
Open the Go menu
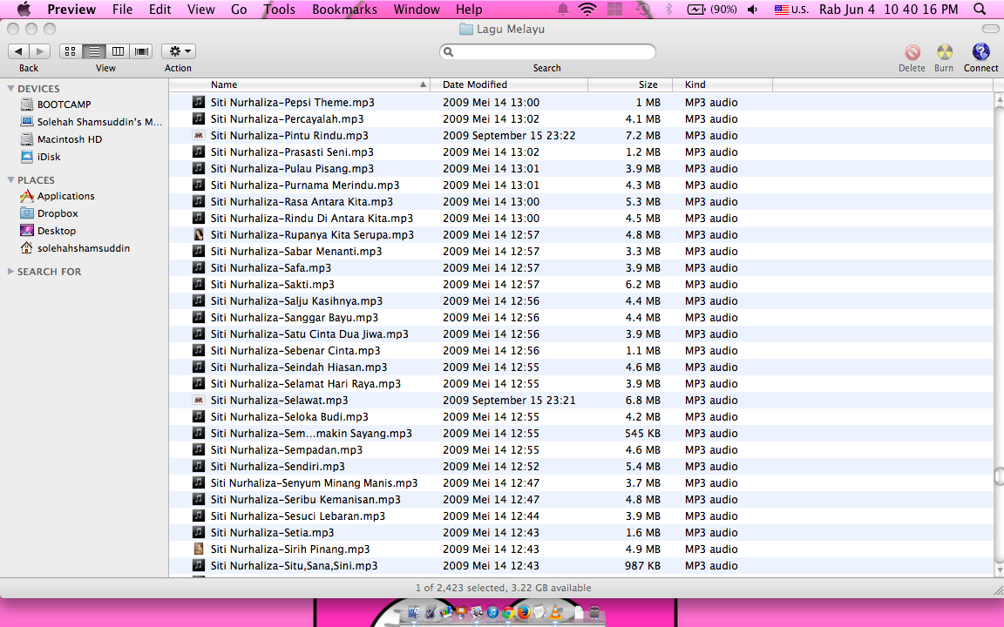click(239, 9)
